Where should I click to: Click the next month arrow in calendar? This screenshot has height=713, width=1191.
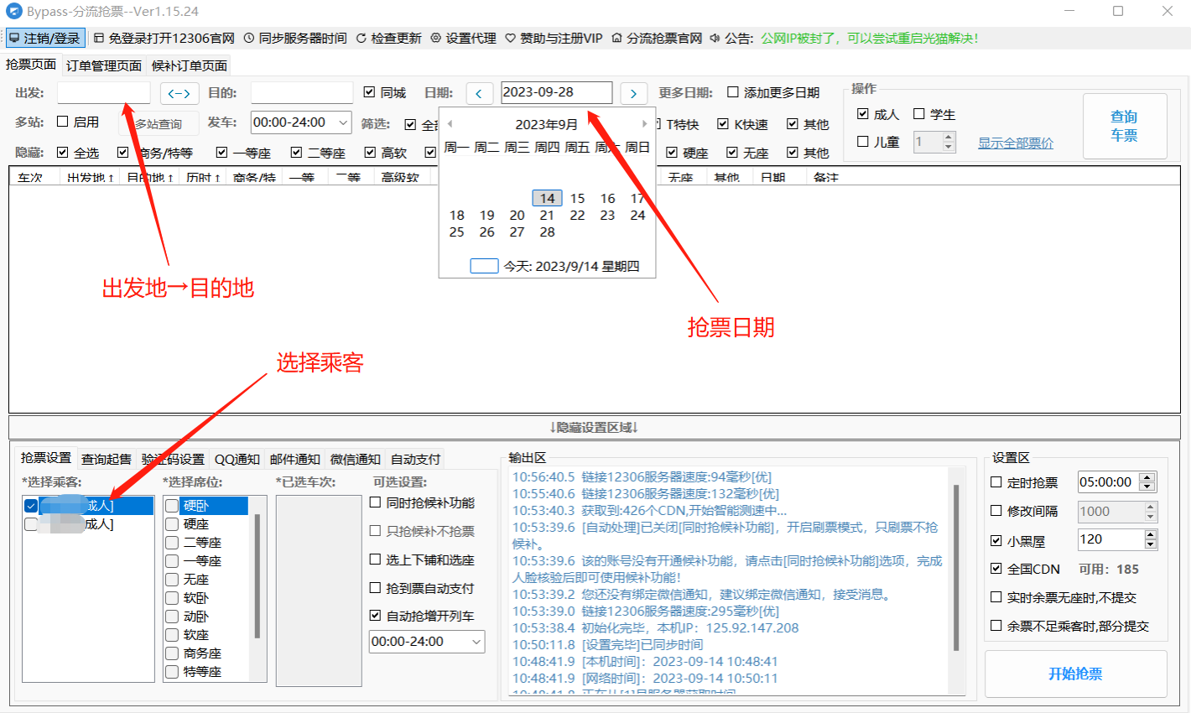tap(644, 122)
